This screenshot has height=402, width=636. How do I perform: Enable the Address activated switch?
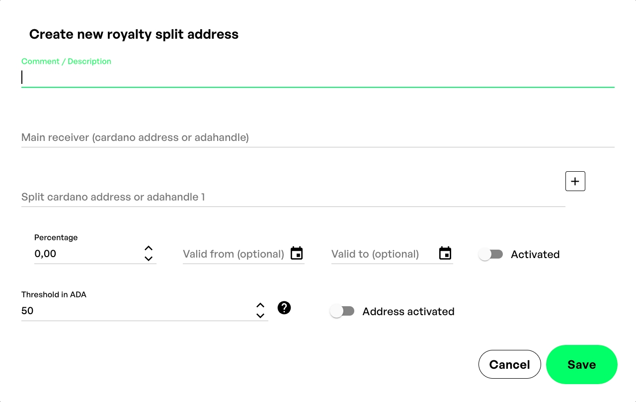coord(342,311)
